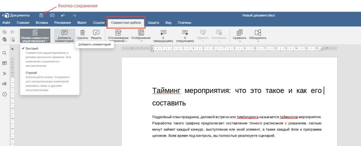This screenshot has width=361, height=146.
Task: Switch to the Вид tab
Action: (168, 23)
